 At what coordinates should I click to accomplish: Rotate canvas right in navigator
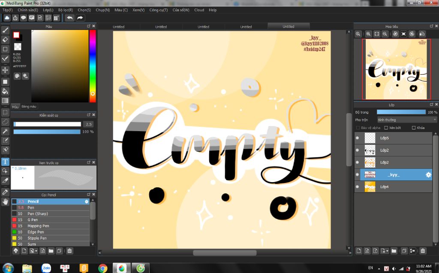pyautogui.click(x=412, y=34)
